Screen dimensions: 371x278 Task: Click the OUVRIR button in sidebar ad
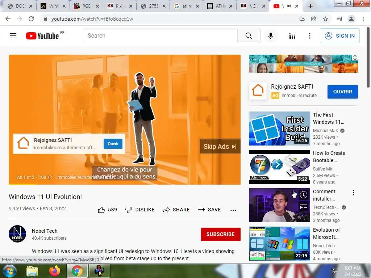click(x=343, y=92)
